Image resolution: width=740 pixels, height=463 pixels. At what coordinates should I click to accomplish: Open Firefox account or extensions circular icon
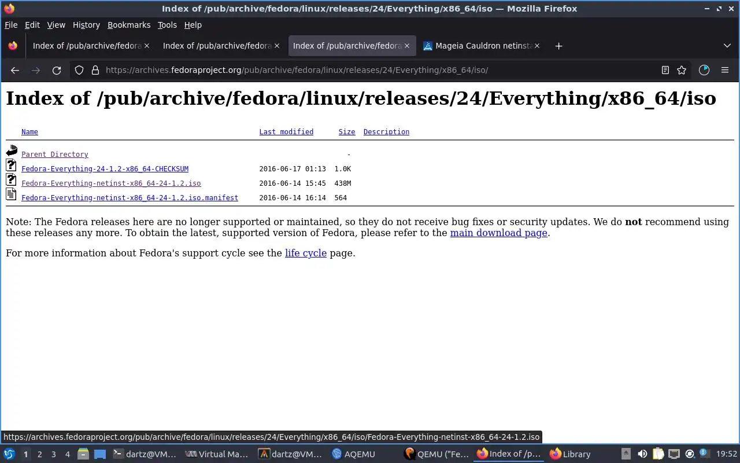point(704,70)
